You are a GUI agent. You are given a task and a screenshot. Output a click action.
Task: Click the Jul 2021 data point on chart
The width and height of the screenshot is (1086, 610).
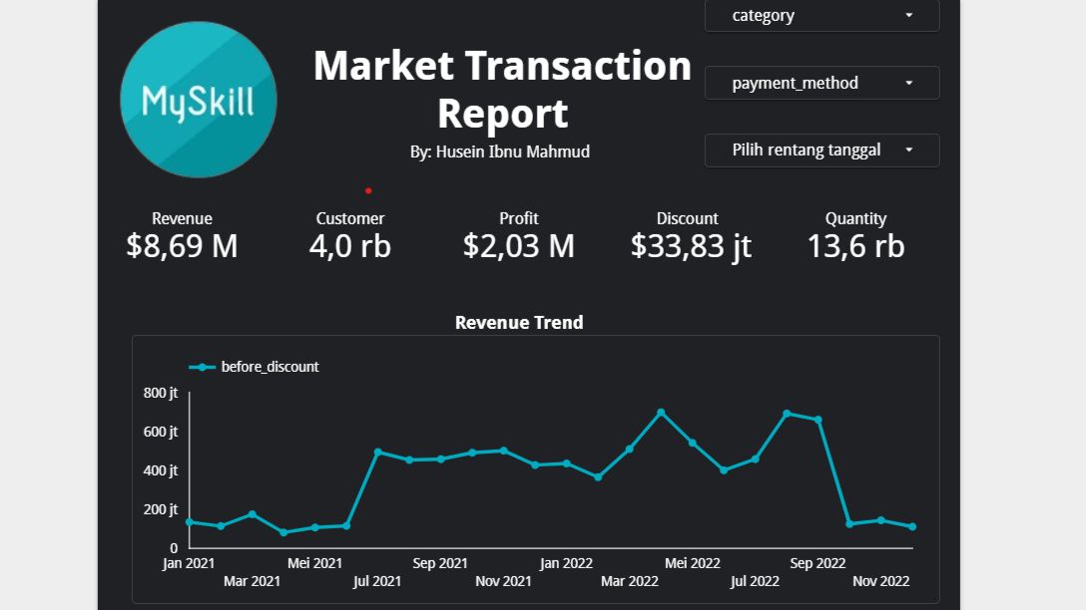[x=377, y=453]
